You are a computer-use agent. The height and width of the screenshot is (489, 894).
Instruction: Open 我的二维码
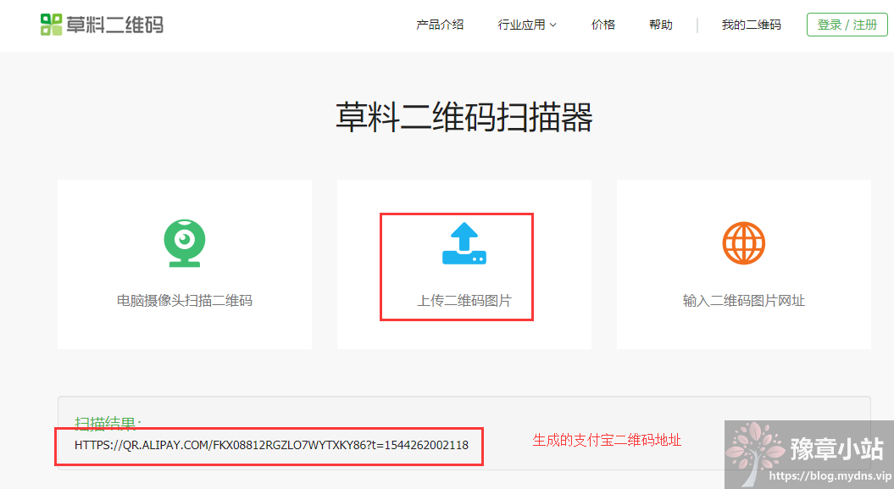tap(751, 25)
